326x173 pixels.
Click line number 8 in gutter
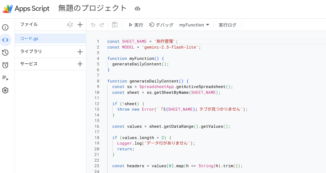[98, 81]
